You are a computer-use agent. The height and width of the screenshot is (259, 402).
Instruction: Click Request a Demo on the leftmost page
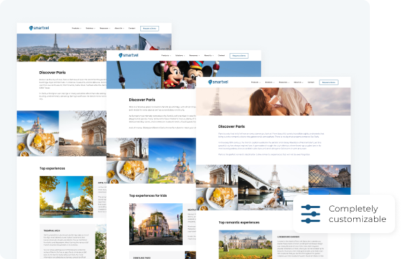click(x=149, y=29)
